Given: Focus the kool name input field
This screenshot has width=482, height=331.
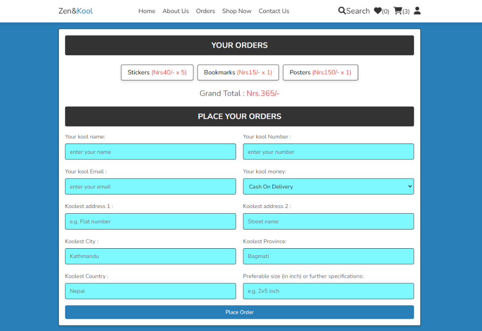Looking at the screenshot, I should tap(150, 152).
